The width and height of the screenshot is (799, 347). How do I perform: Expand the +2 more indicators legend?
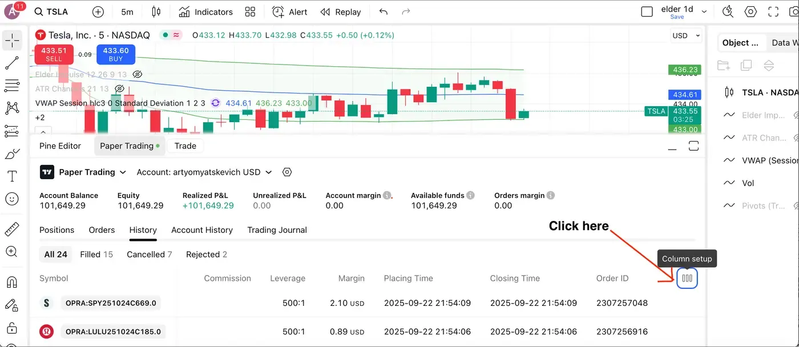pyautogui.click(x=40, y=118)
